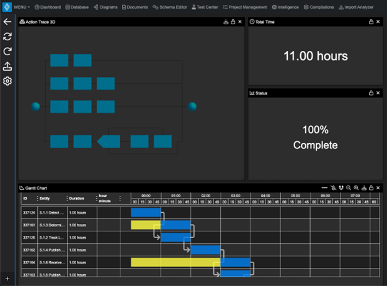Image resolution: width=387 pixels, height=286 pixels.
Task: Select the S.1.1 Detect entity cell
Action: [x=52, y=213]
